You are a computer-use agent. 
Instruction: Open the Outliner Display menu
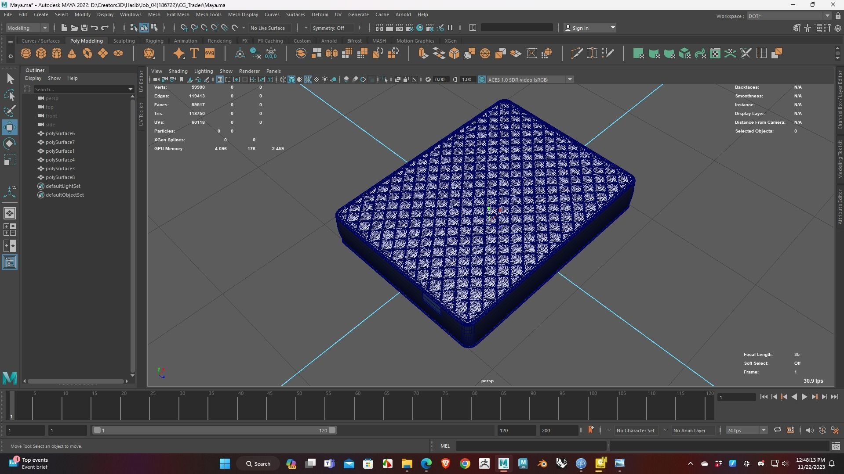coord(33,78)
